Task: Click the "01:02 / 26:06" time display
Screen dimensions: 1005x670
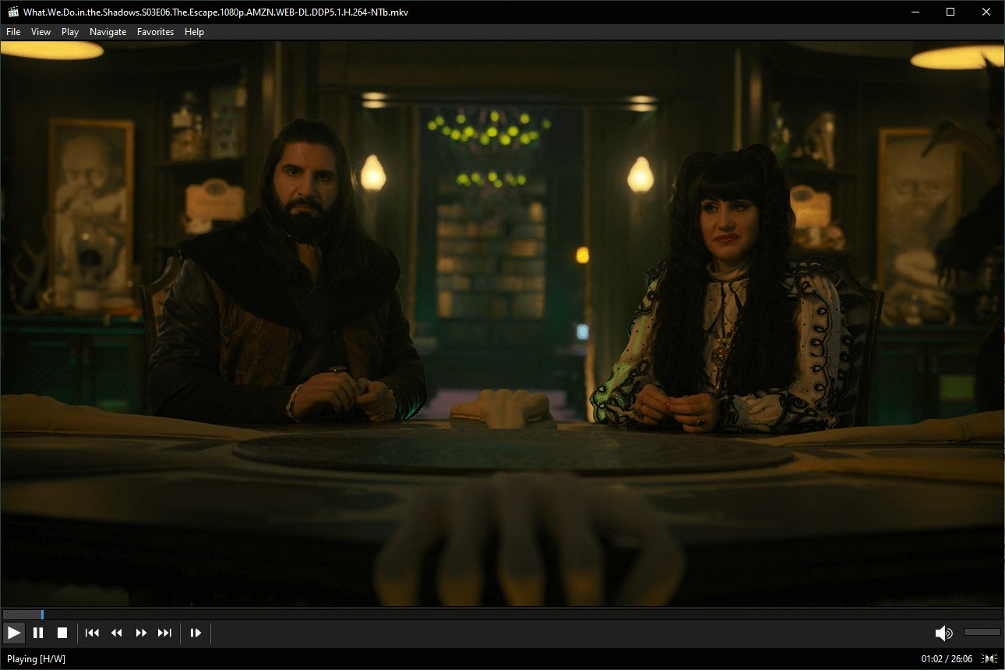Action: [x=947, y=659]
